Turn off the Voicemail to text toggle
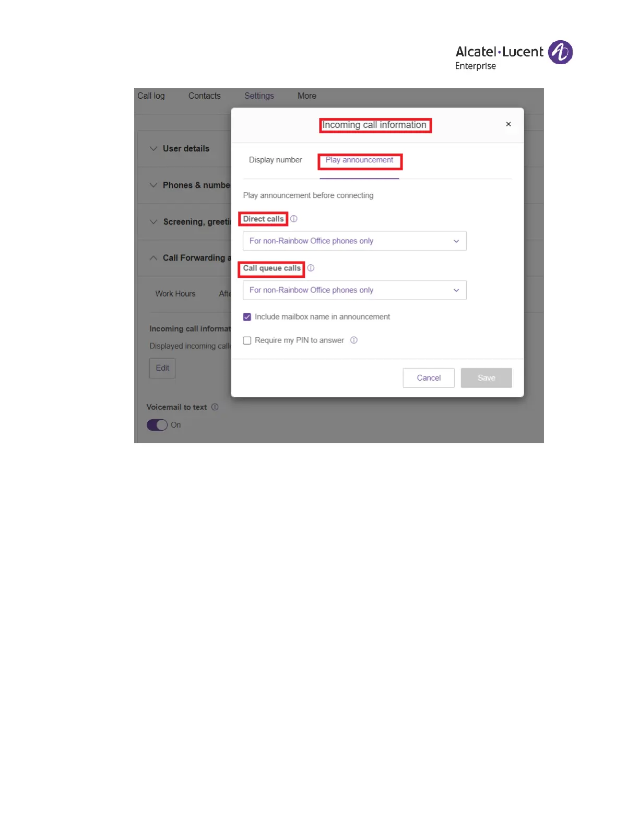 coord(157,425)
